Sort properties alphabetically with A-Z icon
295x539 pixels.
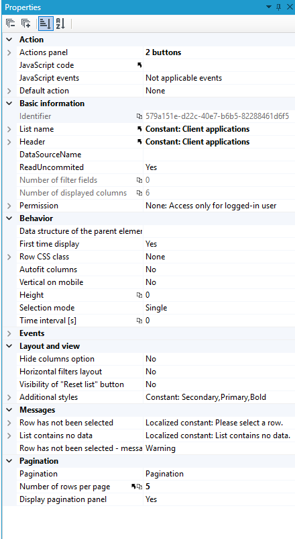[60, 24]
